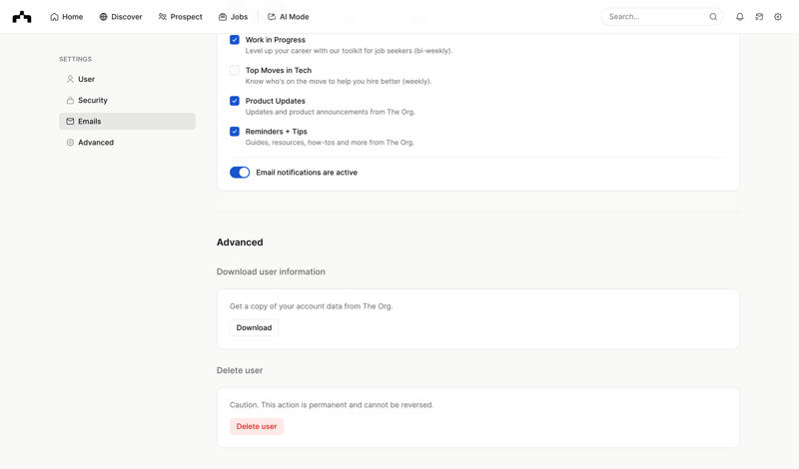Screen dimensions: 799x469
Task: Click the Jobs briefcase icon
Action: coord(223,17)
